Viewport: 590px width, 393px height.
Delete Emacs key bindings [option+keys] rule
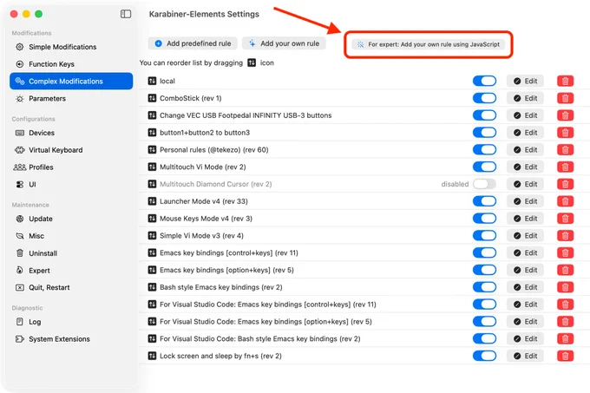(x=565, y=270)
